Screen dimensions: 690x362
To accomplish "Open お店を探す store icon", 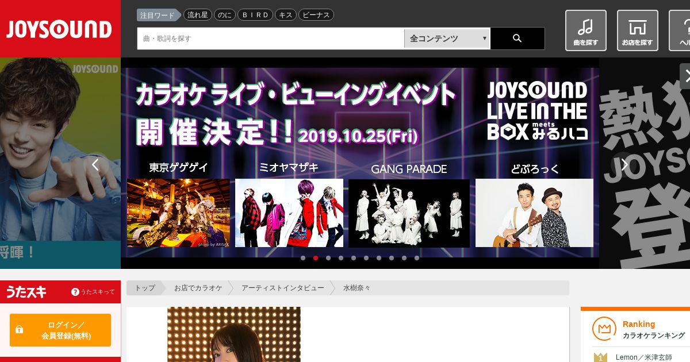I will pos(637,30).
